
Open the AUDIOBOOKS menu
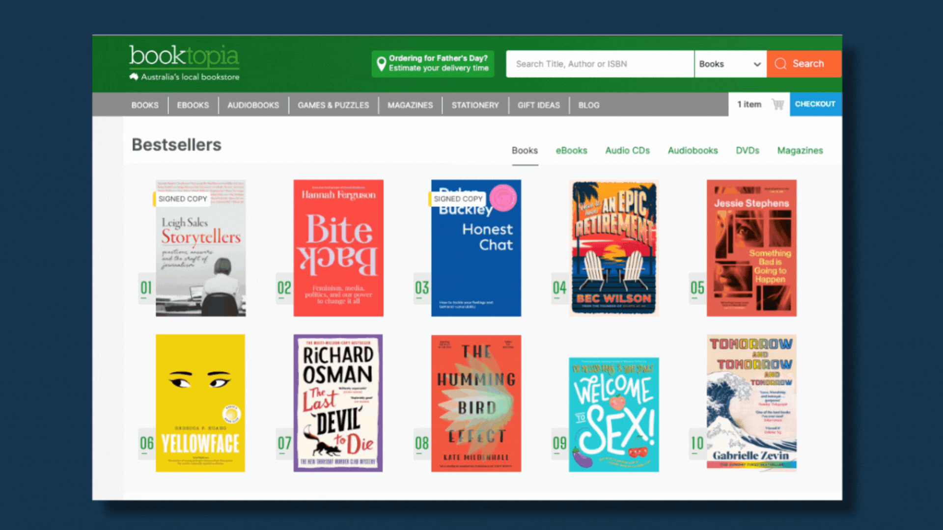(253, 105)
